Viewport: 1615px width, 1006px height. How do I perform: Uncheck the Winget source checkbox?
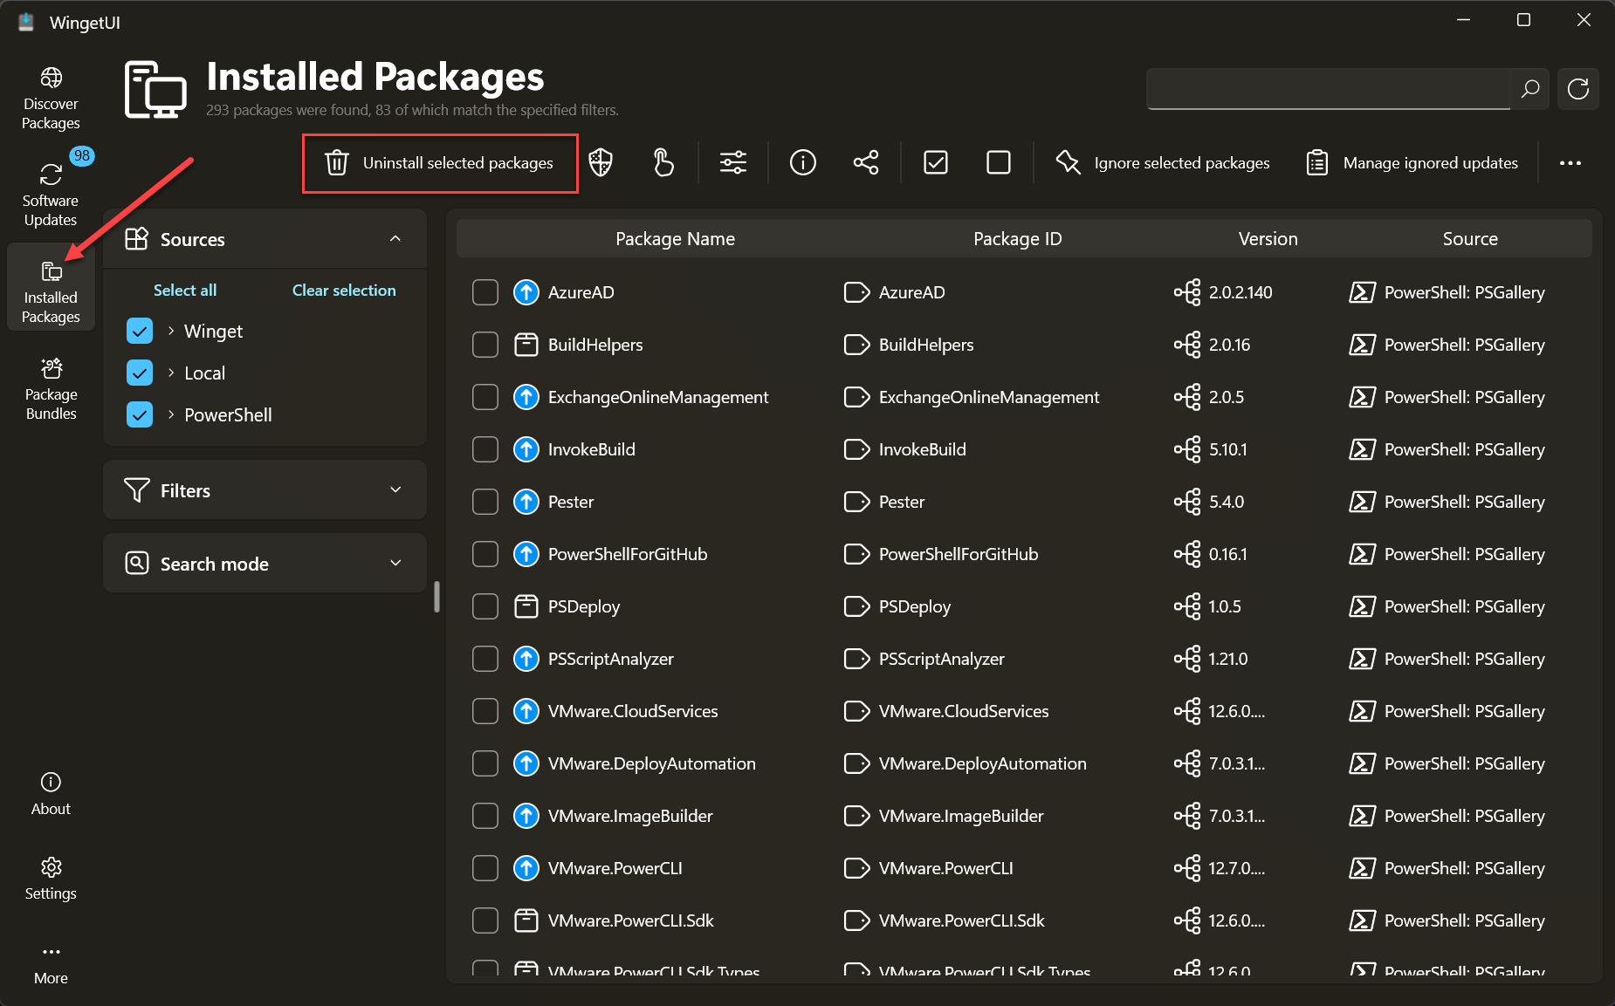pos(140,332)
